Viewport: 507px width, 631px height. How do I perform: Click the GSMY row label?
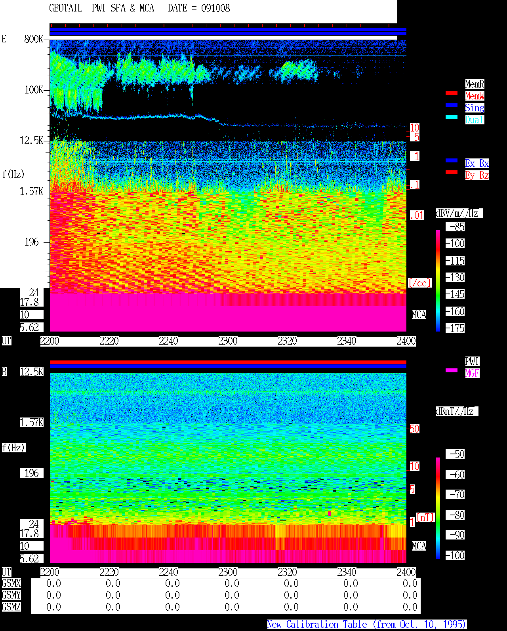(11, 595)
